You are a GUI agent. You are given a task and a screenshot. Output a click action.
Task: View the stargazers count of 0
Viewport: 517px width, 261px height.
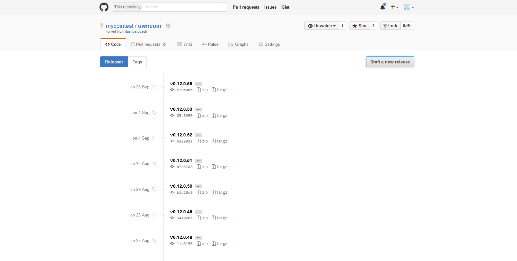point(373,26)
